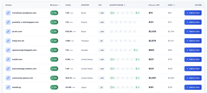Click the green dice x2 badge for tvxnoticias.wordpress.com

[112, 13]
